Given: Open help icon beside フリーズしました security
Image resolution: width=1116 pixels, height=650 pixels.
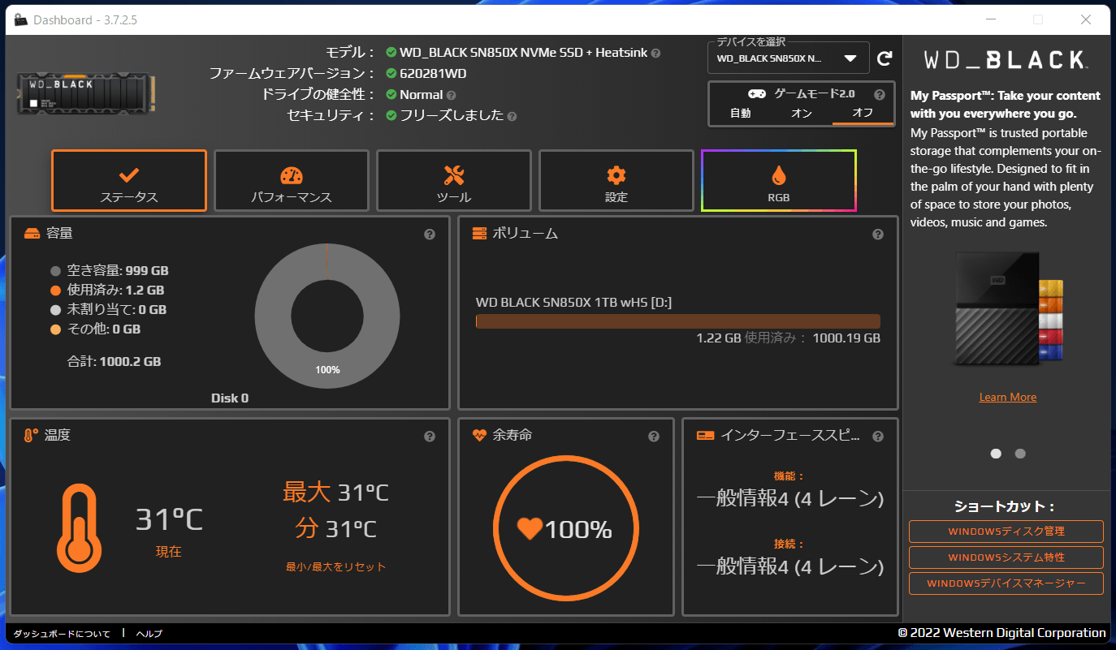Looking at the screenshot, I should [x=512, y=116].
